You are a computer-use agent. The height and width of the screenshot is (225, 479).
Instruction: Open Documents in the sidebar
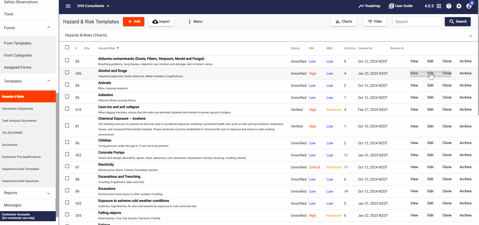28,145
